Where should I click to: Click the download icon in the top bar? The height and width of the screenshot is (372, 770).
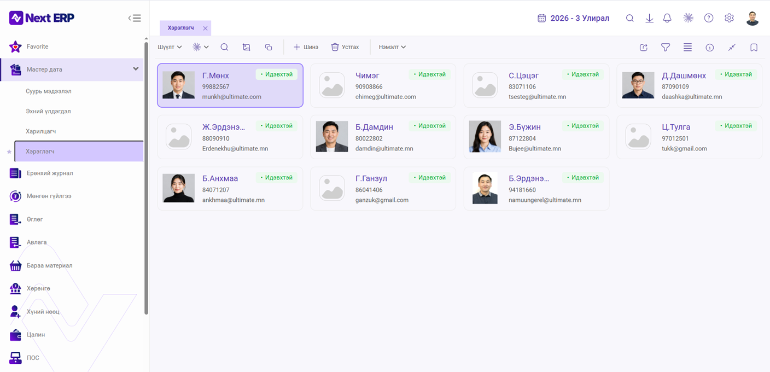pos(649,18)
